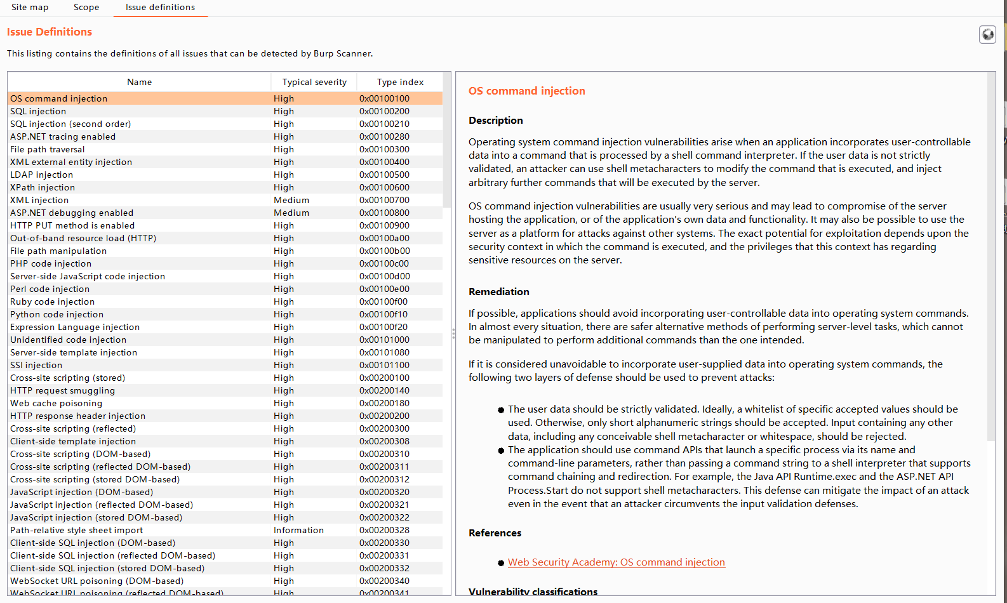Select the LDAP injection row
This screenshot has height=603, width=1007.
coord(225,175)
